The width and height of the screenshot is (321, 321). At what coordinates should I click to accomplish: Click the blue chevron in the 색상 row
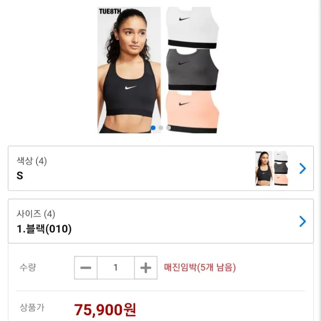(x=303, y=168)
